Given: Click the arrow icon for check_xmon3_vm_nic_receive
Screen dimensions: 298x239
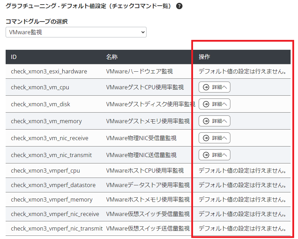Looking at the screenshot, I should 206,138.
